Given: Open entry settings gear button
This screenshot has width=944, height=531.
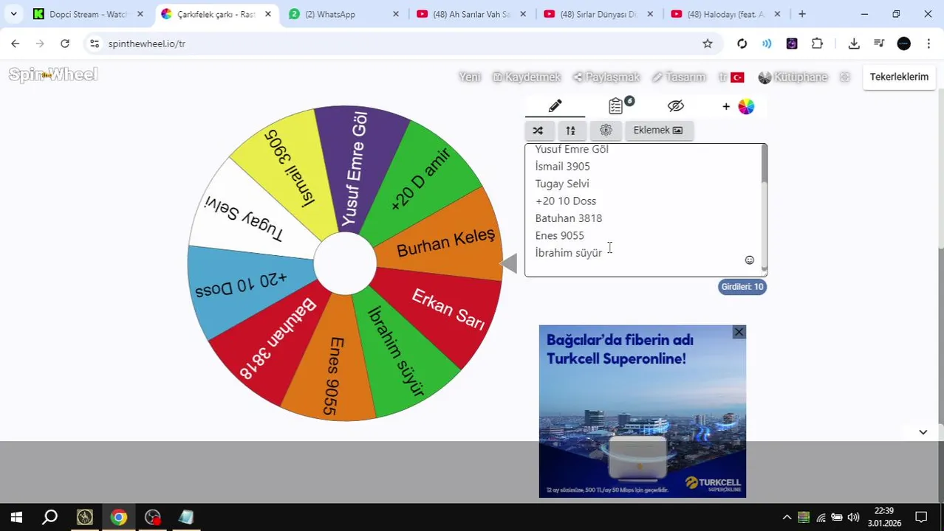Looking at the screenshot, I should click(606, 131).
